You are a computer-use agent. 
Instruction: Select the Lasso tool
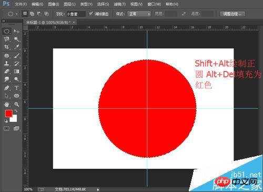[7, 39]
